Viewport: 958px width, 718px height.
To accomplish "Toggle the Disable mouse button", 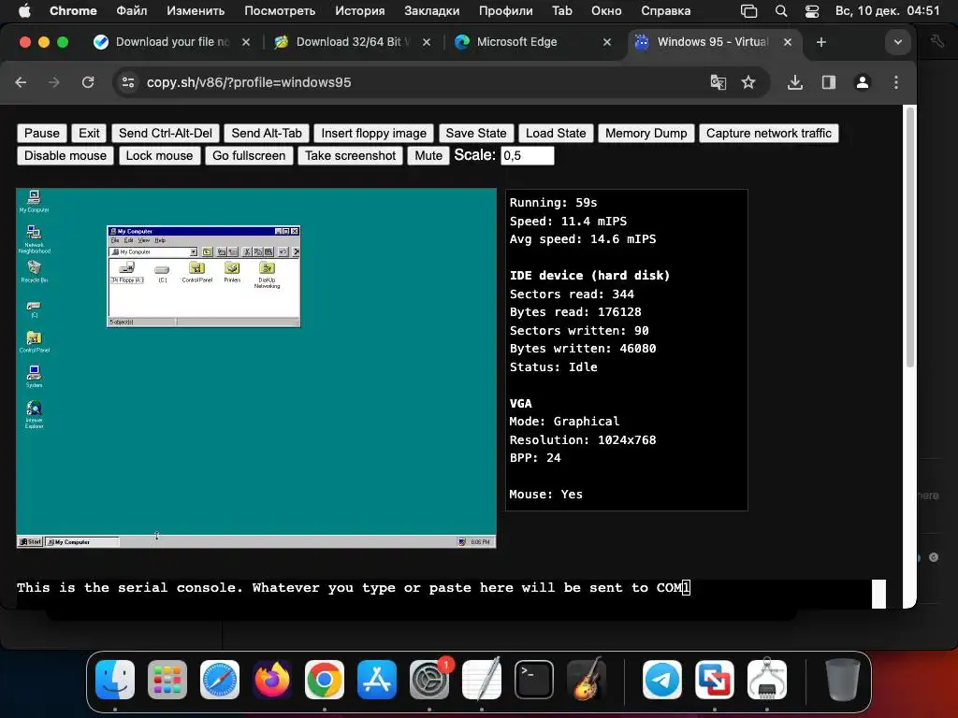I will tap(65, 156).
